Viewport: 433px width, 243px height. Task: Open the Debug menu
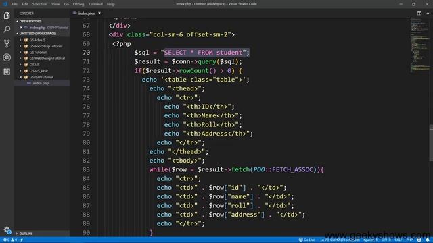click(x=78, y=4)
